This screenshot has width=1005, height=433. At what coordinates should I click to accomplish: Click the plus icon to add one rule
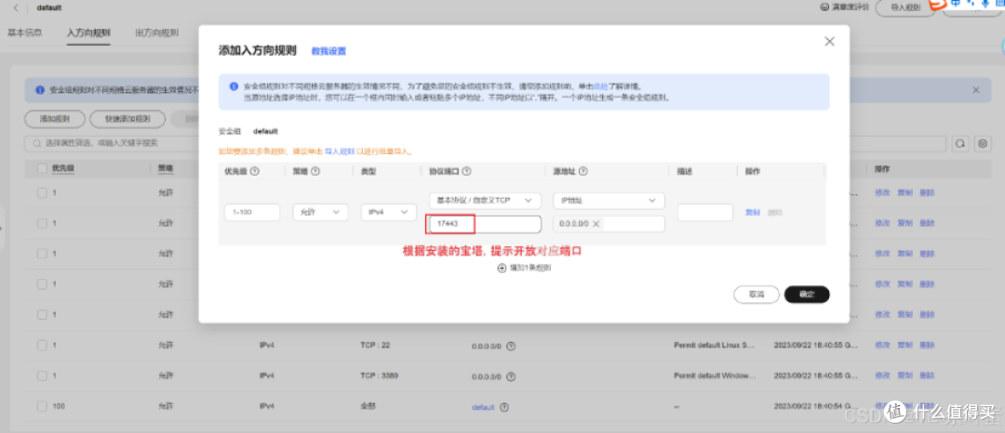click(x=502, y=268)
